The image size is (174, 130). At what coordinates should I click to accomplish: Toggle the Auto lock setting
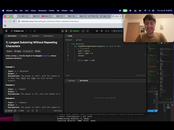click(79, 40)
